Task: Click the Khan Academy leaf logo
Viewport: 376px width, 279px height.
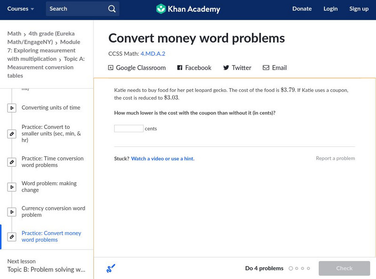Action: click(x=161, y=9)
